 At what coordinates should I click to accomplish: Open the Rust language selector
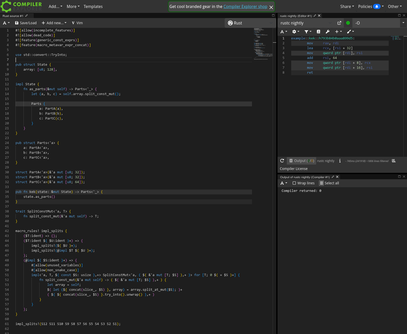click(250, 23)
